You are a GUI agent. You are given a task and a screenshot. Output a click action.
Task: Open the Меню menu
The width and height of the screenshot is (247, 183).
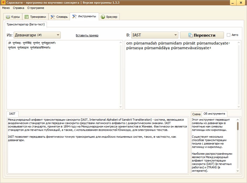[x=6, y=8]
